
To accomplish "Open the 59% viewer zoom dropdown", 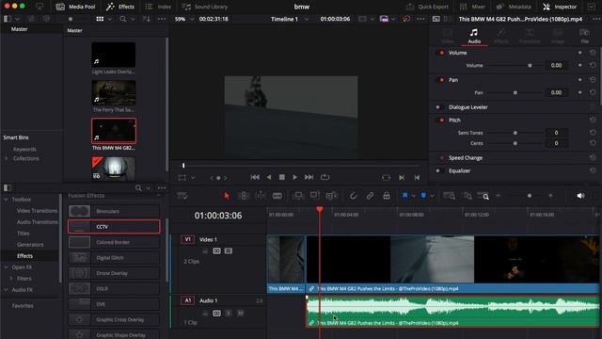I will [x=184, y=19].
